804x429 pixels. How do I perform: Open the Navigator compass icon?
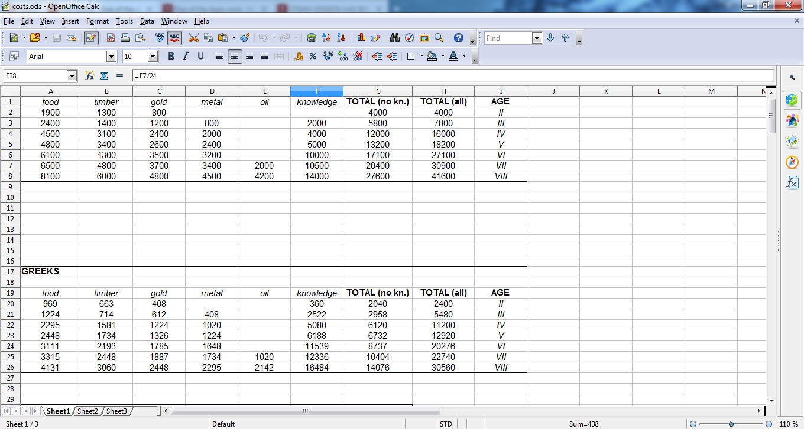tap(410, 38)
